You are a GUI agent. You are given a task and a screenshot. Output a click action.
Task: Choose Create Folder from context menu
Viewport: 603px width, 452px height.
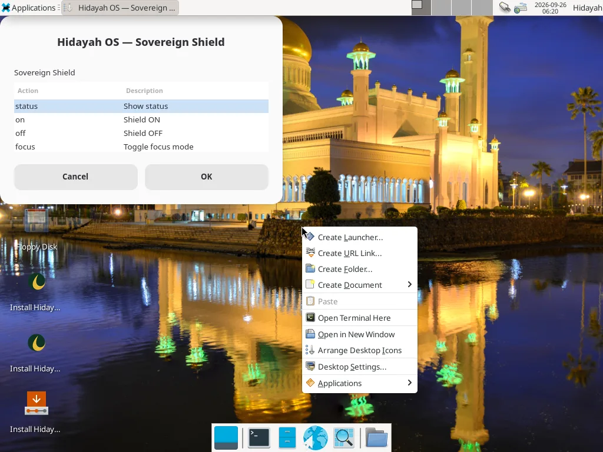click(x=360, y=269)
